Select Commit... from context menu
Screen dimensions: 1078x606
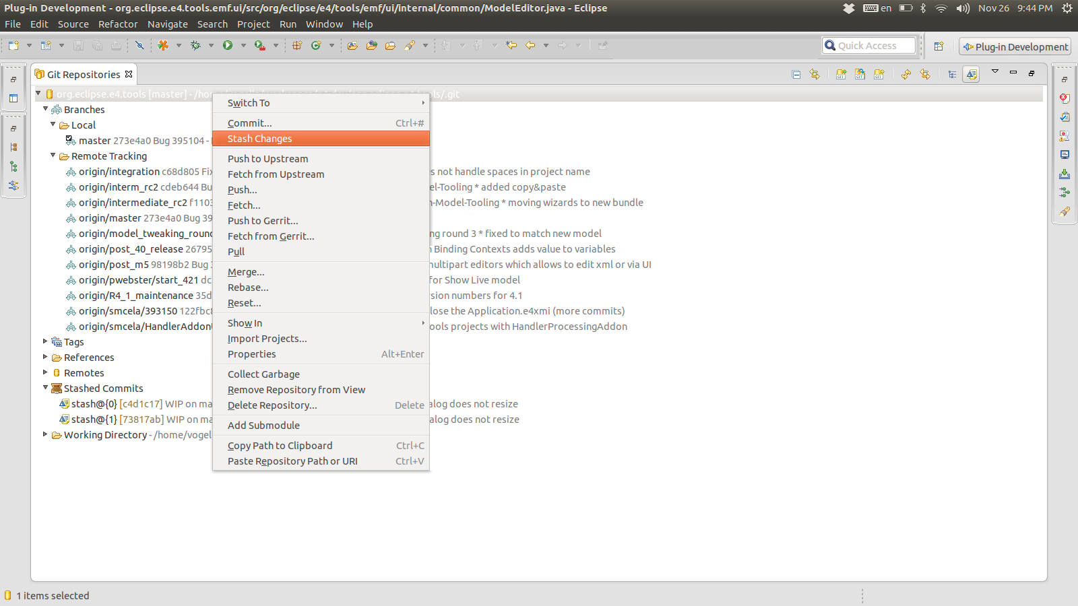tap(321, 123)
